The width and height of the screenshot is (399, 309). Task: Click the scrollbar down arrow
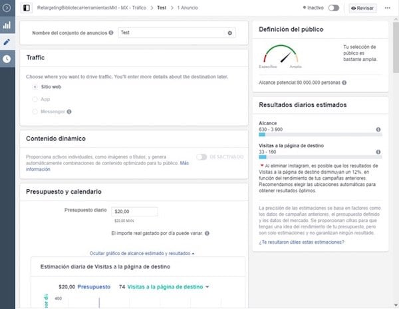(x=396, y=305)
